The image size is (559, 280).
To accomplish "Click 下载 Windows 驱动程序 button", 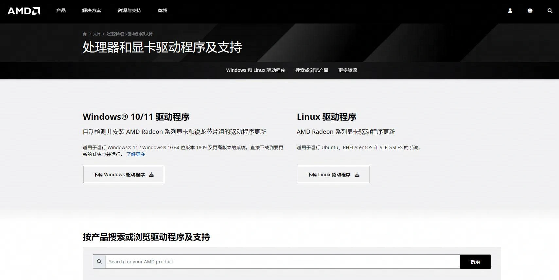I will point(124,175).
